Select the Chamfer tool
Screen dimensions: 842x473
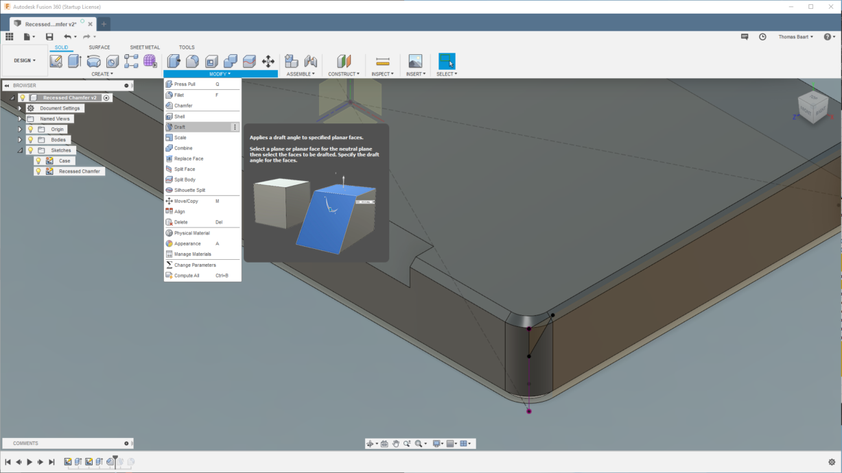tap(183, 105)
